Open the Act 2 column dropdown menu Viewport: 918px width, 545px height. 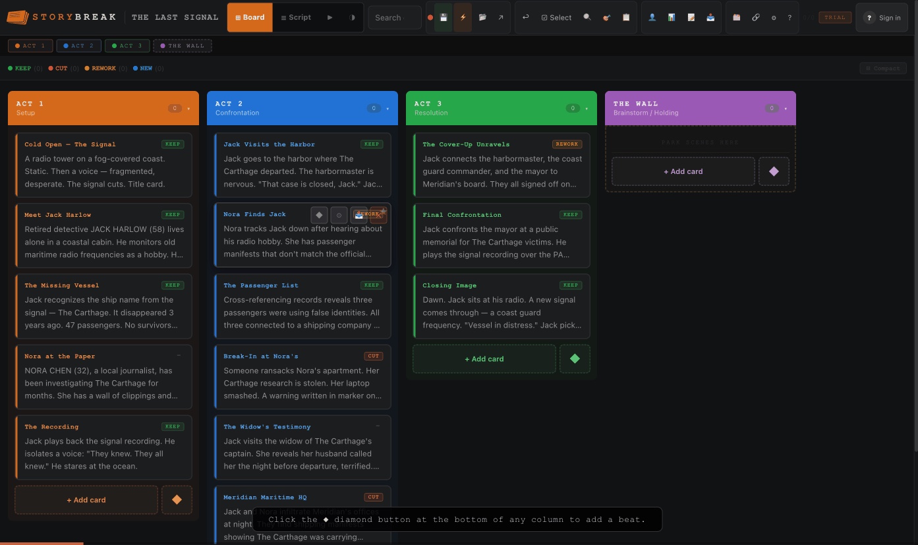(387, 109)
